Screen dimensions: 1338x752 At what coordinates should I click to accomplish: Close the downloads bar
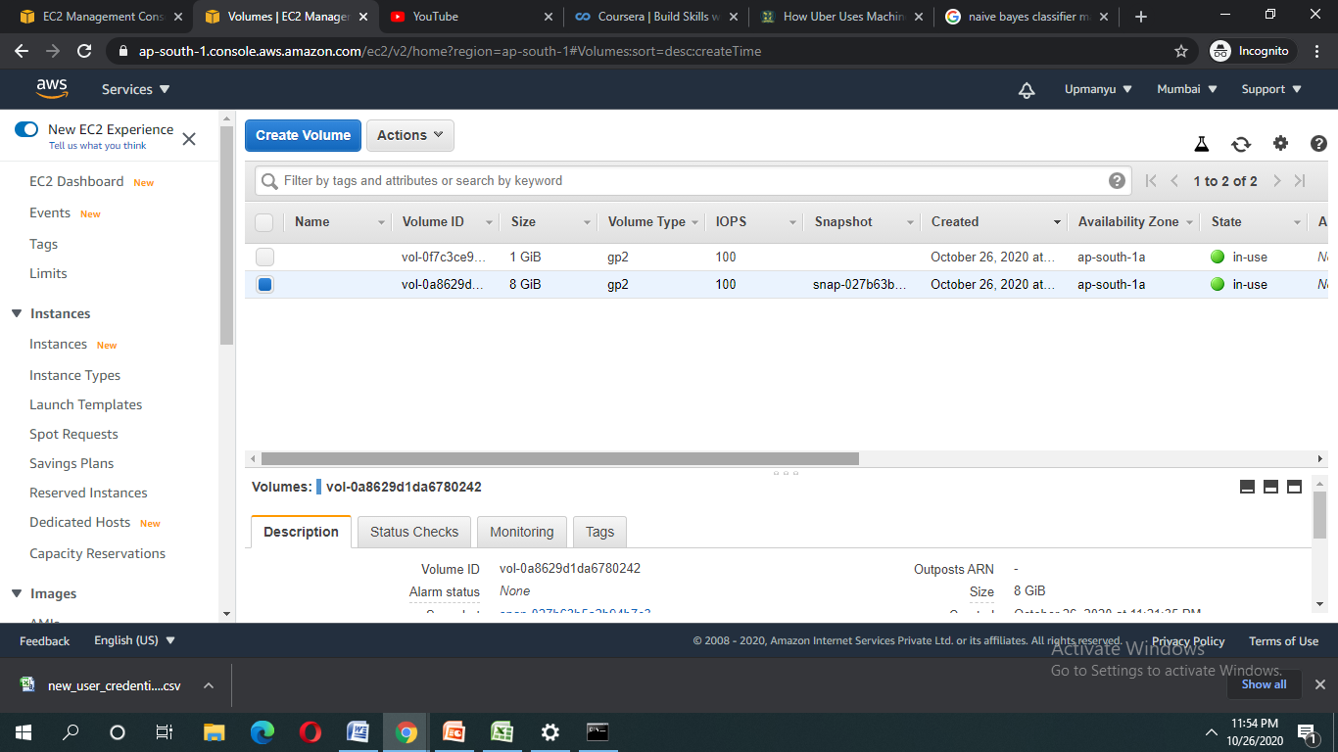[x=1319, y=684]
